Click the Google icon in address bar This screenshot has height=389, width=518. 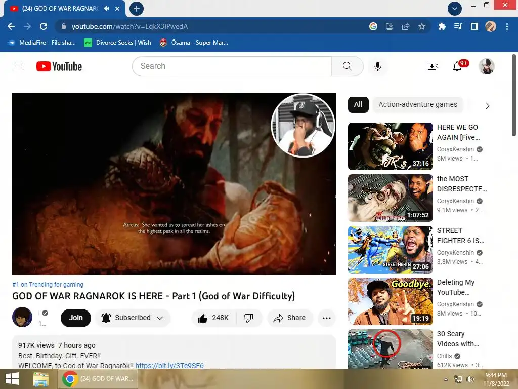tap(373, 26)
